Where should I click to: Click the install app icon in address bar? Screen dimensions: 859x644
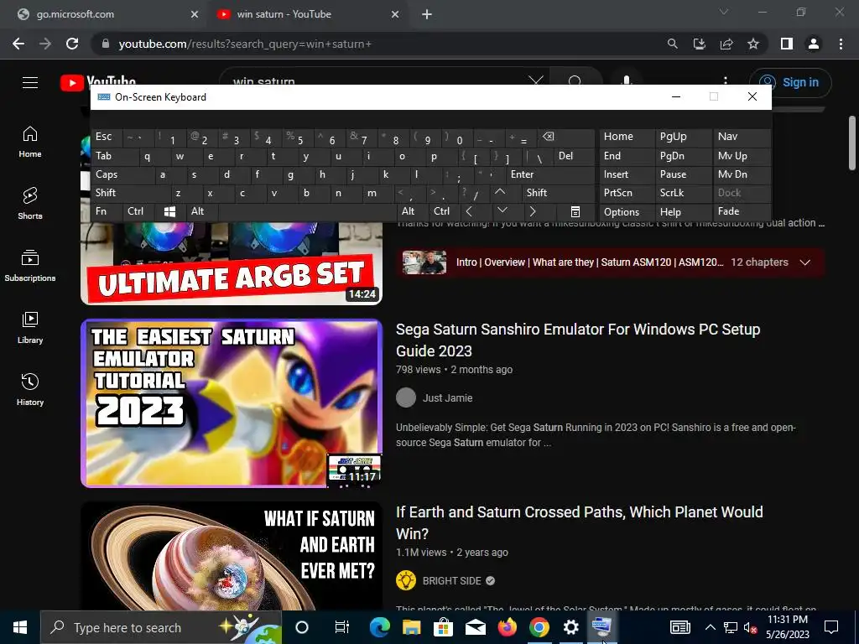coord(700,44)
